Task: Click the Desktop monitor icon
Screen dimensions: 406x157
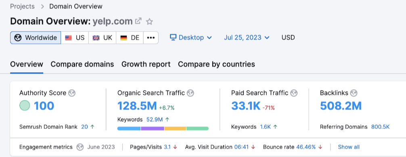Action: 173,38
